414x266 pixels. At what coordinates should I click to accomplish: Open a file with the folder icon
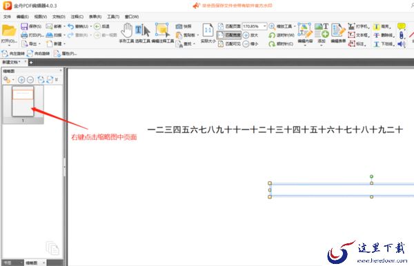(9, 31)
